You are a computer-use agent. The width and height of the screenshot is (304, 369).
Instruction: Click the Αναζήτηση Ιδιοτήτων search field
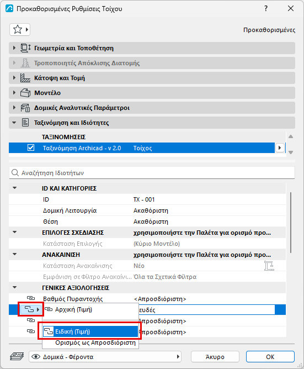[152, 173]
